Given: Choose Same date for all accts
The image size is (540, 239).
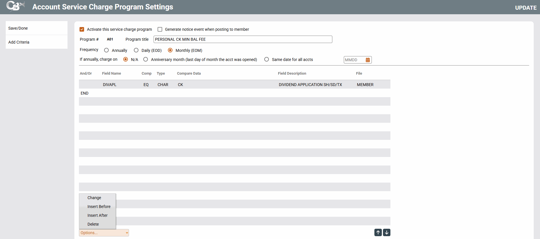Looking at the screenshot, I should [x=267, y=59].
